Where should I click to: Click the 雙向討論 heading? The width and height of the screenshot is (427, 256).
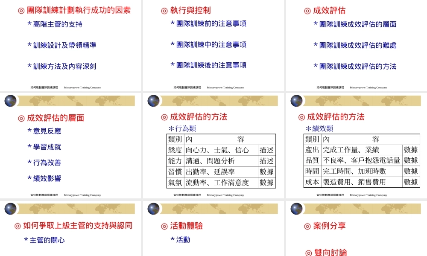[x=326, y=252]
